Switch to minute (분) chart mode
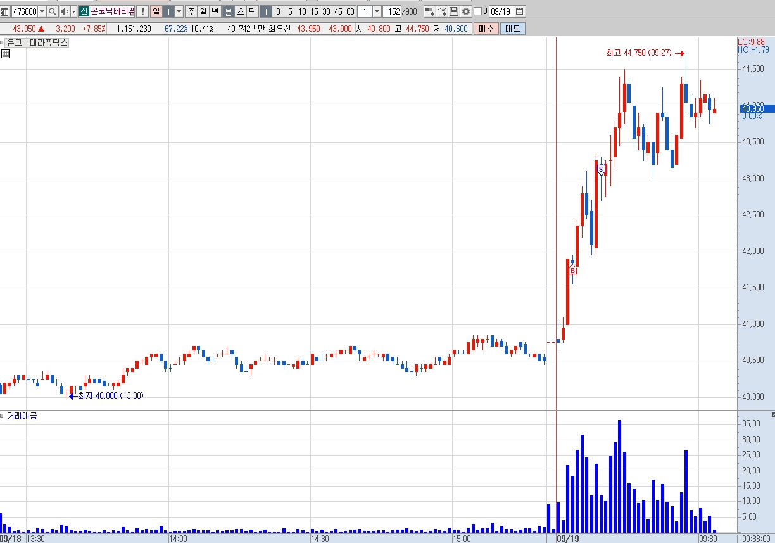This screenshot has height=543, width=775. [x=229, y=11]
